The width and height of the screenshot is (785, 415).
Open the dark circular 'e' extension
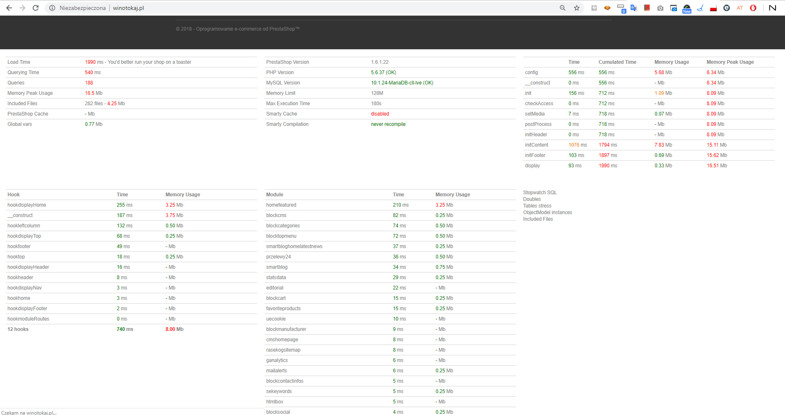[x=727, y=8]
